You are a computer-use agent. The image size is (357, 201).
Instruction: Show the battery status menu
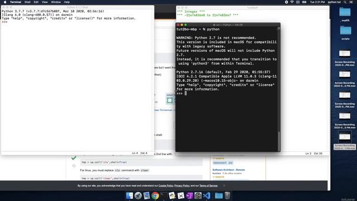[304, 2]
